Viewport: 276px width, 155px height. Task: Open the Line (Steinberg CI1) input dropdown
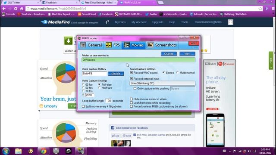(163, 83)
